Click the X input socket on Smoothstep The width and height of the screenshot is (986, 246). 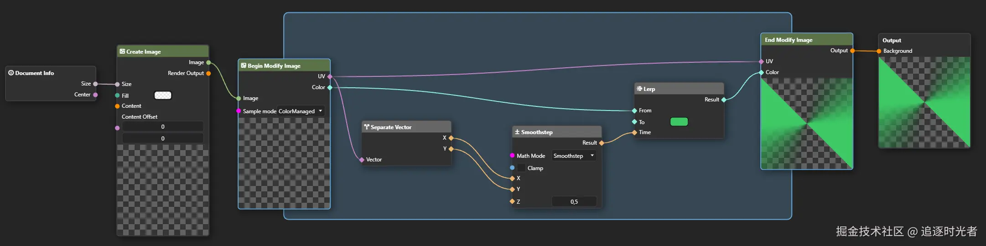[x=512, y=178]
